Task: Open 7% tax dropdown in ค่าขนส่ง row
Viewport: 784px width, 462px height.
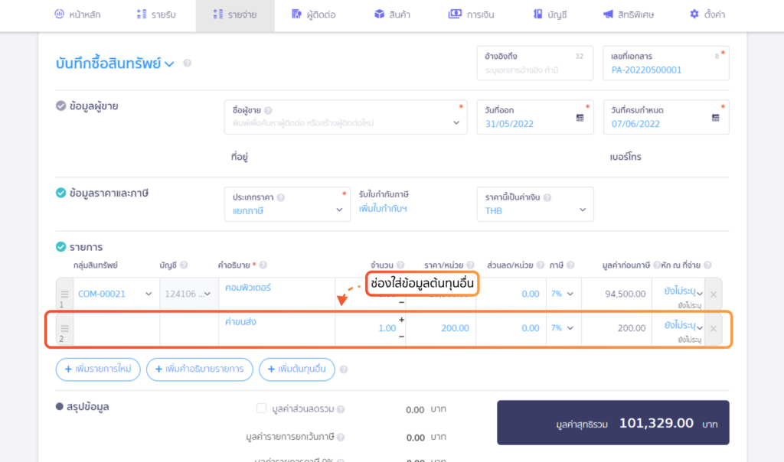Action: point(563,328)
